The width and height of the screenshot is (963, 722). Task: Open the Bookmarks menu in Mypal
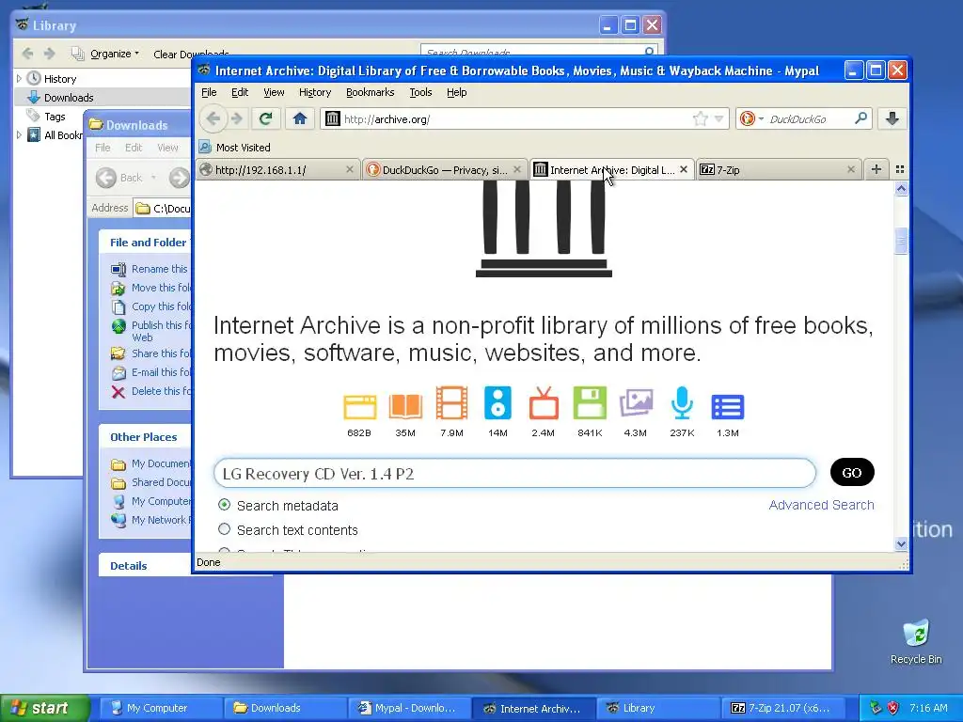click(x=371, y=92)
